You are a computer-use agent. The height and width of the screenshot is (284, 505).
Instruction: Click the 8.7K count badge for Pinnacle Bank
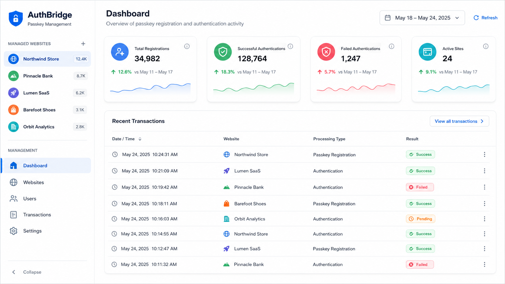[x=81, y=76]
